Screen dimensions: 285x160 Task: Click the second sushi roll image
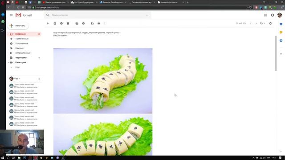pyautogui.click(x=103, y=135)
